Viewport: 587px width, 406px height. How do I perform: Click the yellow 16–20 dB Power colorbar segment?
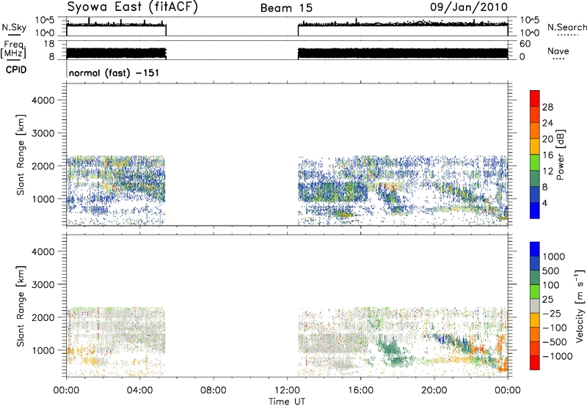[x=535, y=147]
